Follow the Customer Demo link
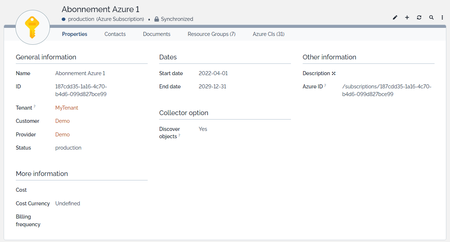 point(62,121)
